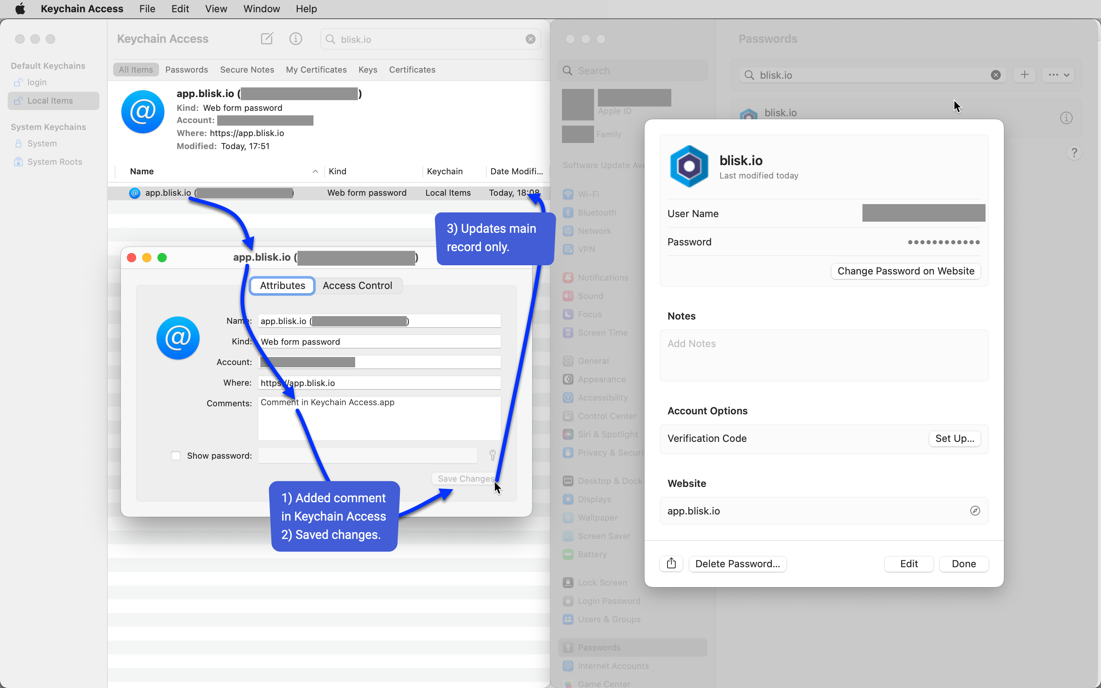
Task: Click Change Password on Website button
Action: (905, 271)
